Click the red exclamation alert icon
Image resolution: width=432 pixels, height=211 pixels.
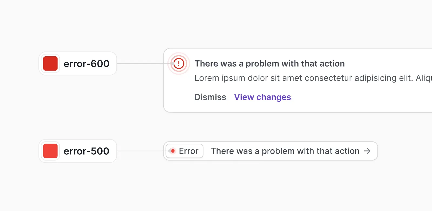[x=179, y=64]
